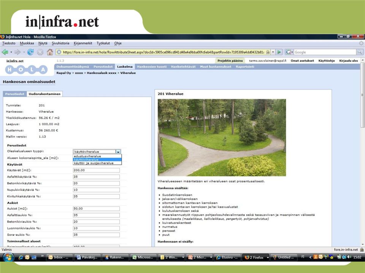This screenshot has height=273, width=365.
Task: Click the HOLA logo
Action: [26, 69]
